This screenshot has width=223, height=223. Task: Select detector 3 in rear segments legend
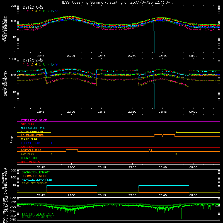pyautogui.click(x=32, y=64)
